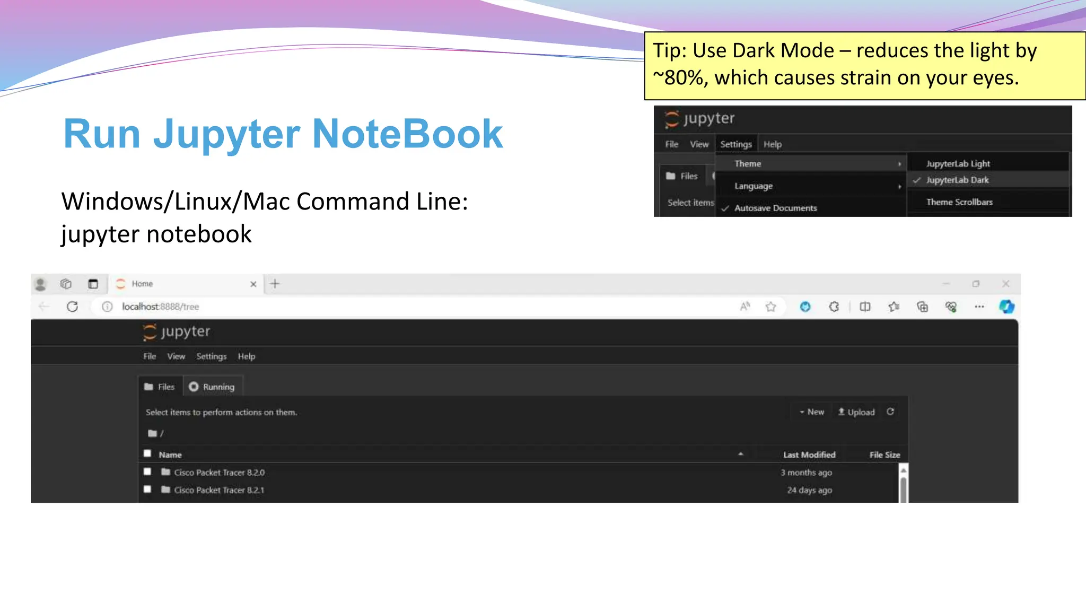Open the tab actions menu icon
1086x611 pixels.
(93, 284)
